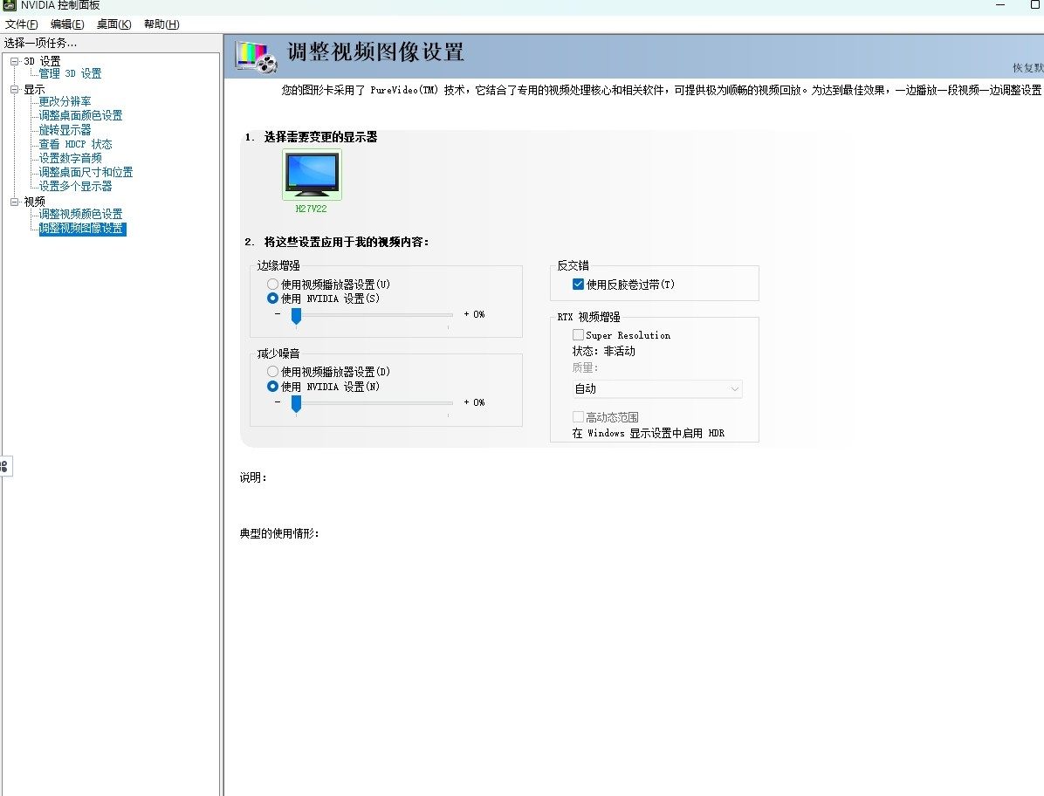The image size is (1044, 796).
Task: Maximize the NVIDIA control panel window
Action: pyautogui.click(x=1035, y=4)
